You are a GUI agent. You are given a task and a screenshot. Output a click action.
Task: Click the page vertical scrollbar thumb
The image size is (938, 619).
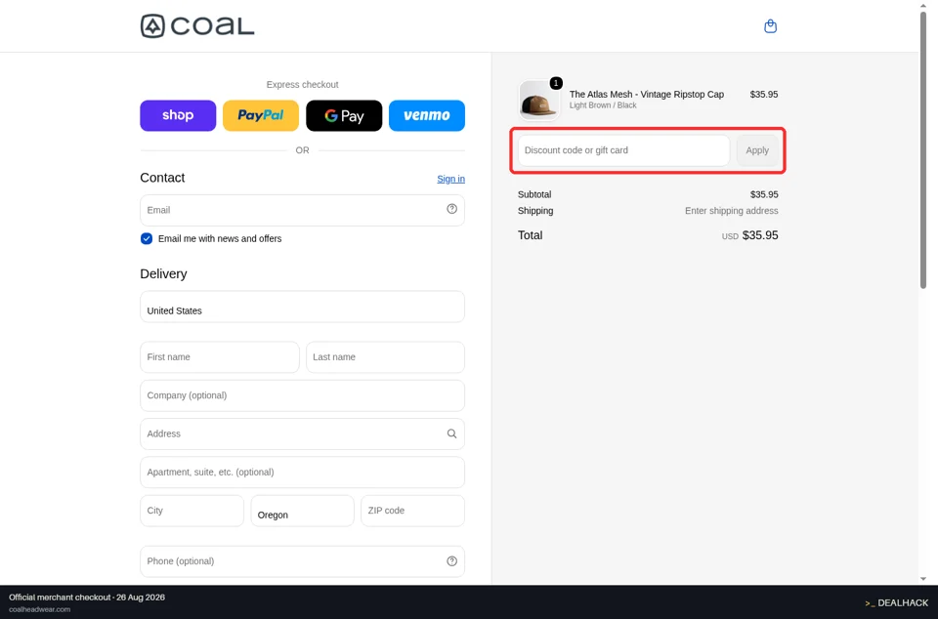pos(923,149)
